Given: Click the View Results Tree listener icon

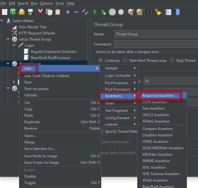Looking at the screenshot, I should [15, 27].
